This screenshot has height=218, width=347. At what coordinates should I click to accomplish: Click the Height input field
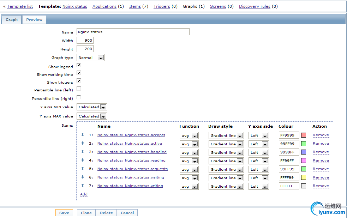tap(85, 49)
